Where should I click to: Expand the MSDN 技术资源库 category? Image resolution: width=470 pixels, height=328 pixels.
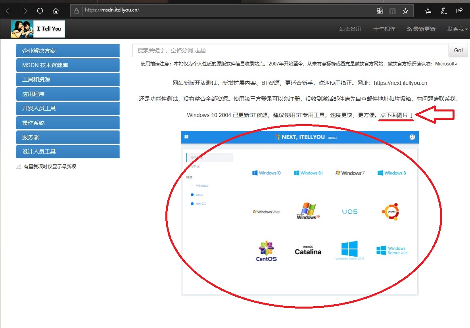coord(68,65)
